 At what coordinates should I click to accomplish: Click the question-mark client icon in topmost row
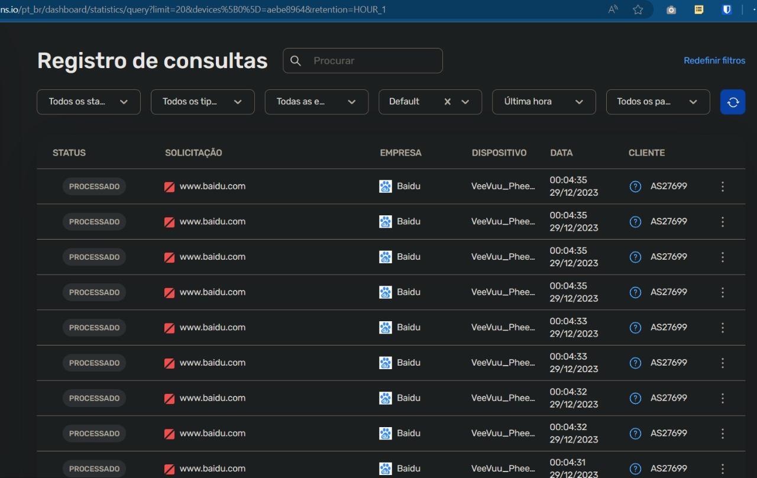point(635,186)
